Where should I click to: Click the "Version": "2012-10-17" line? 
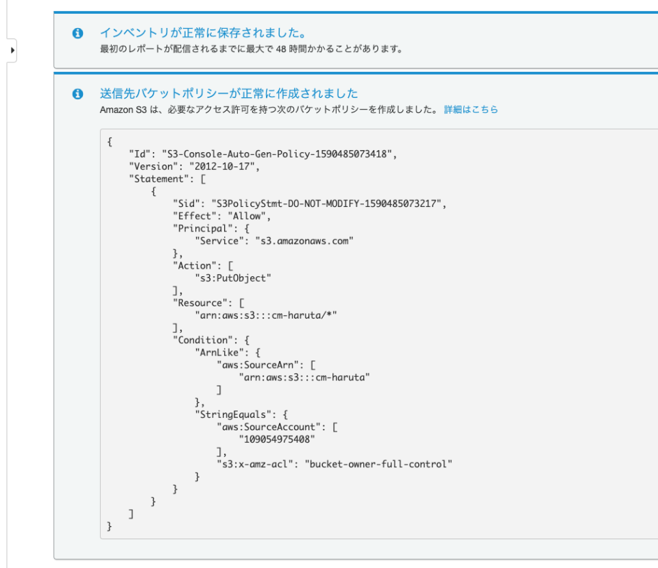pyautogui.click(x=194, y=166)
